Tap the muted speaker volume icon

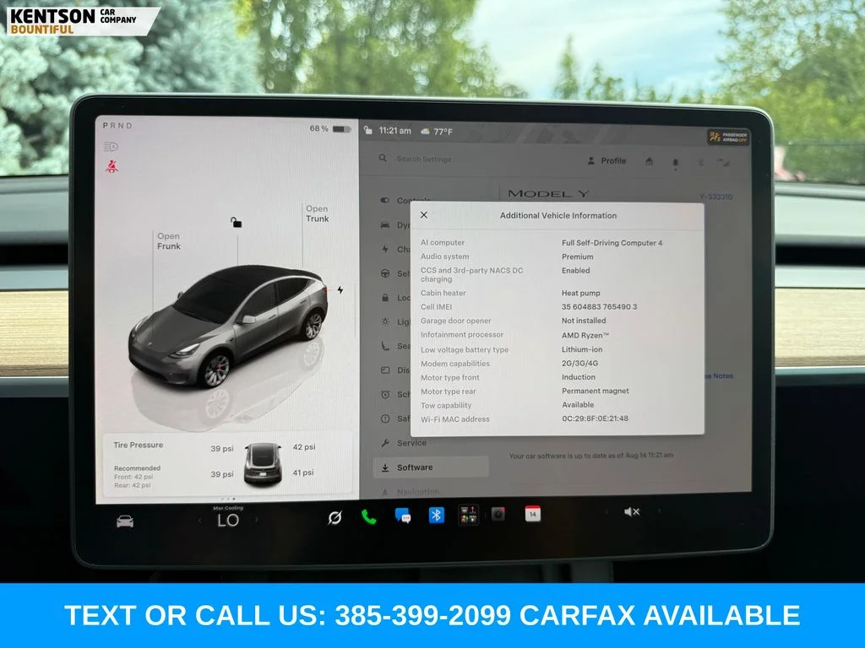[x=632, y=512]
